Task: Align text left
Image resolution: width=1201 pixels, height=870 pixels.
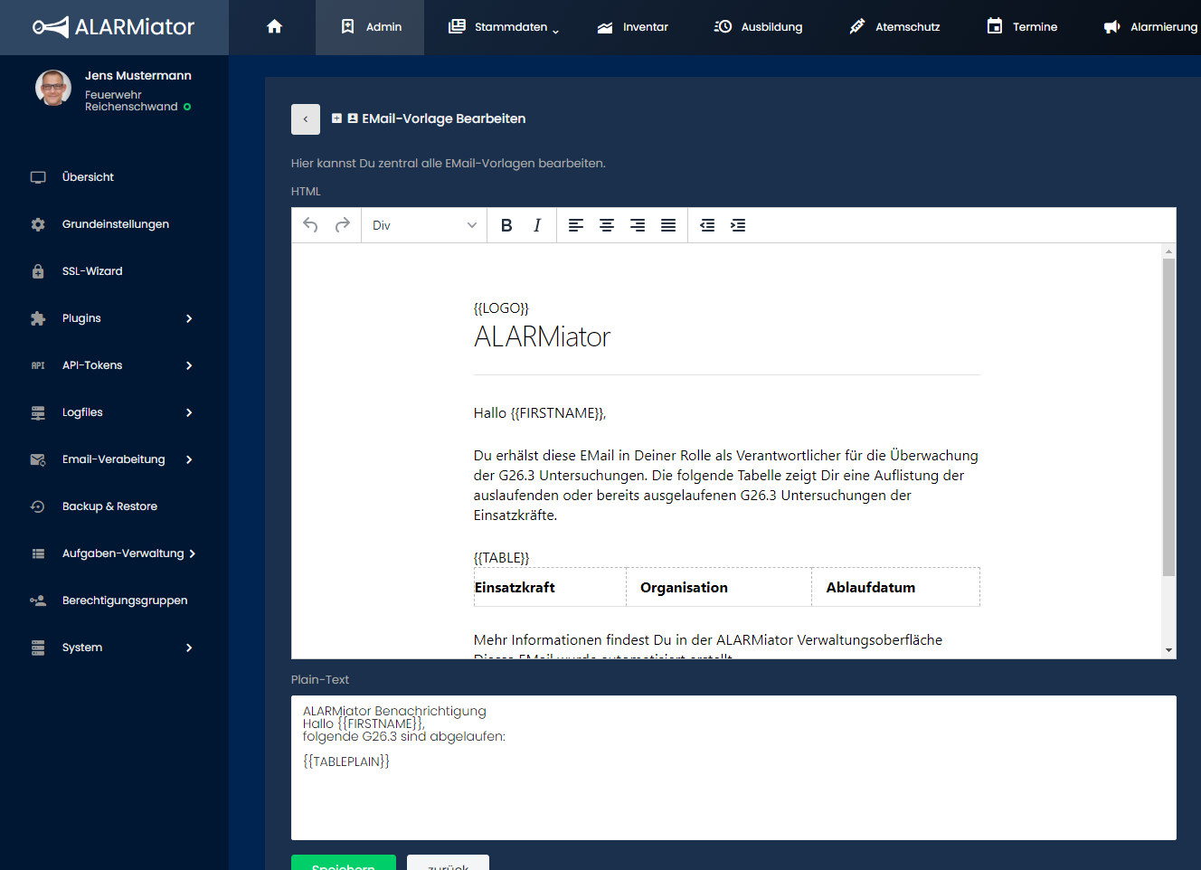Action: pos(576,225)
